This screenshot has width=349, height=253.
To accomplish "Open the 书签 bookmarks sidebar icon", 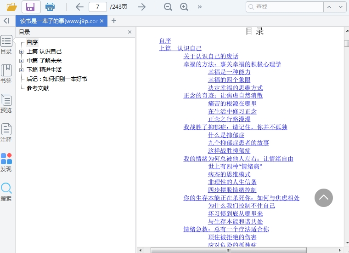I will [x=6, y=74].
